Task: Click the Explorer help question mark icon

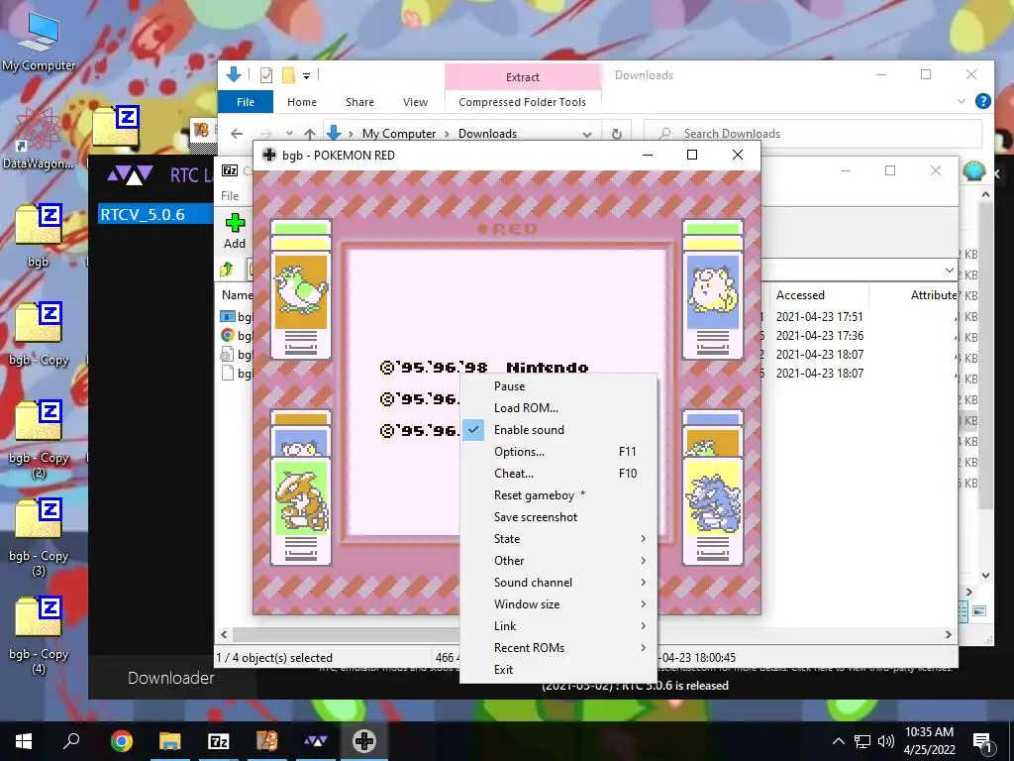Action: (x=983, y=102)
